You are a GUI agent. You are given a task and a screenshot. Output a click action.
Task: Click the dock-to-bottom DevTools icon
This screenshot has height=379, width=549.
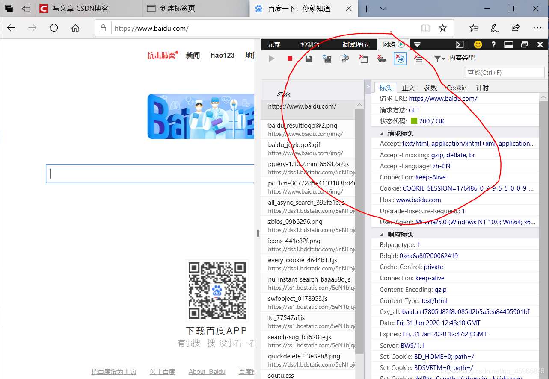(509, 44)
